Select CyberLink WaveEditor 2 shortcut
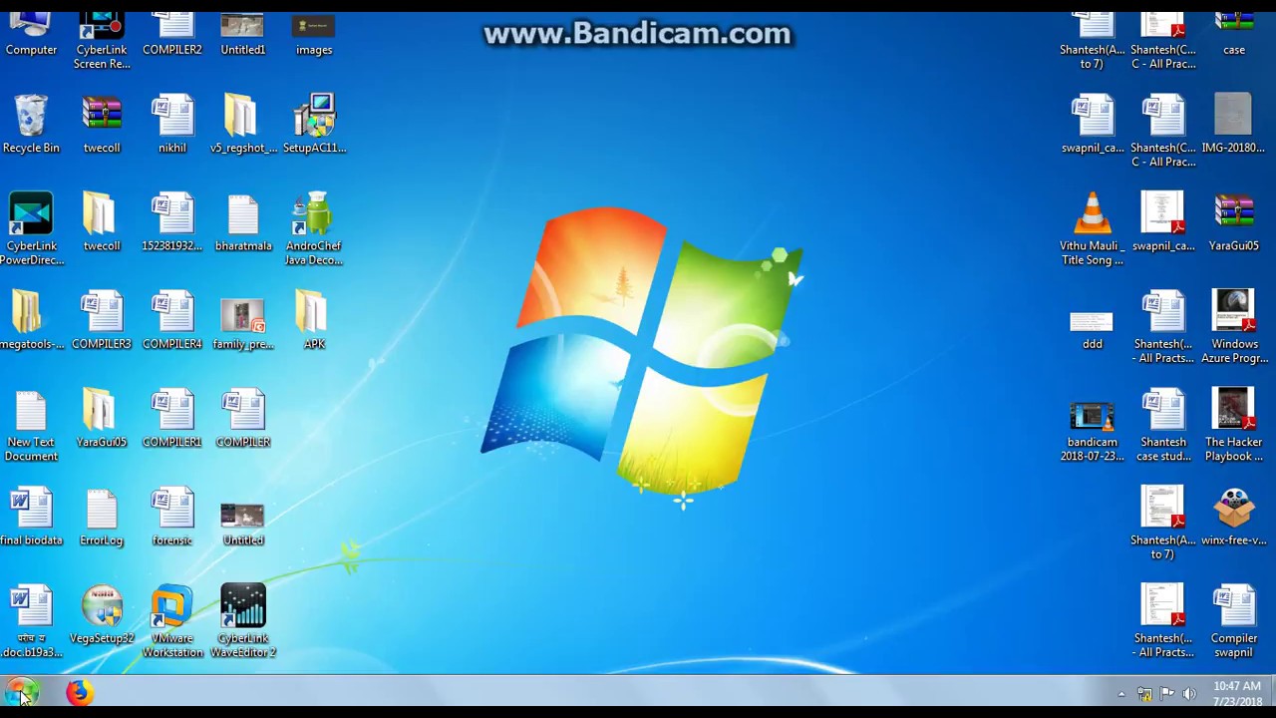Image resolution: width=1276 pixels, height=718 pixels. pos(243,621)
